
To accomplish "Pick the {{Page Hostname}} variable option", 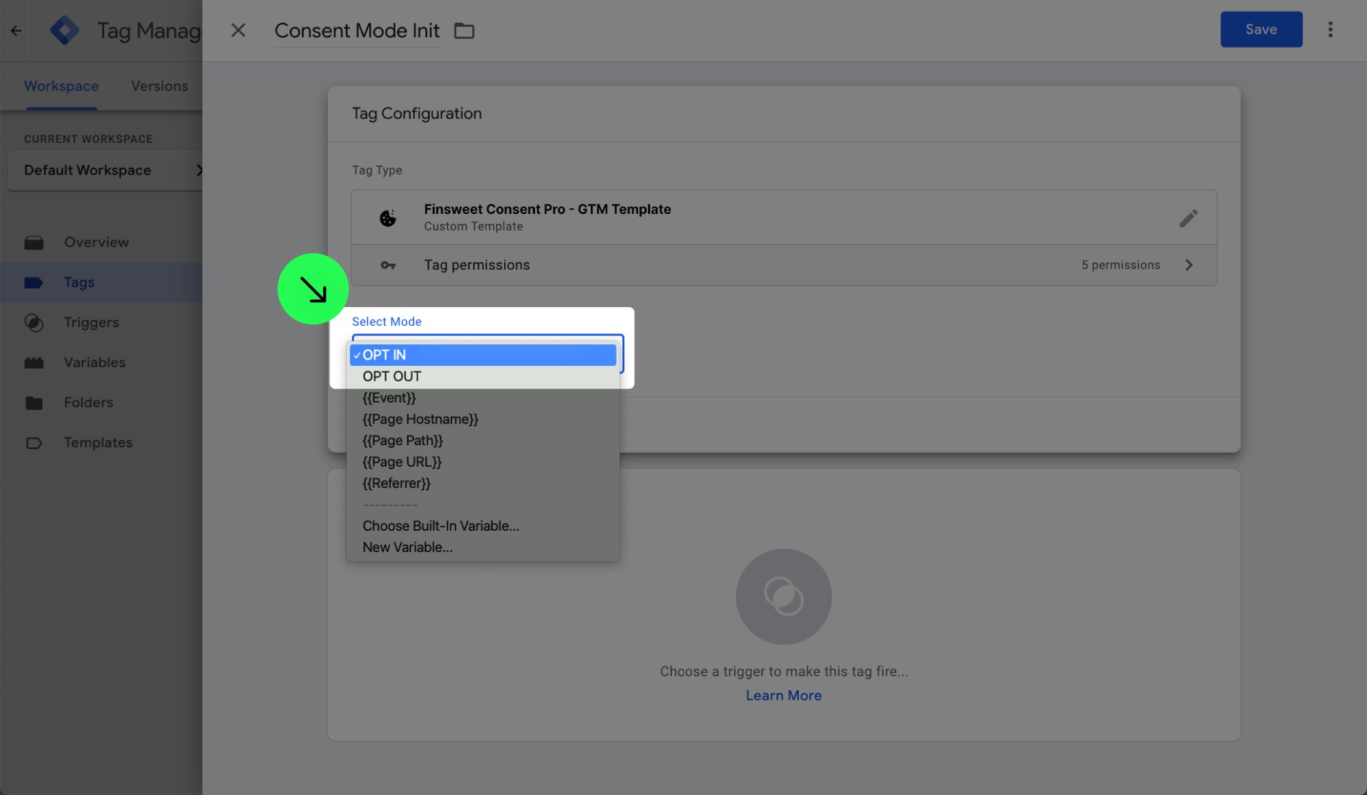I will coord(483,419).
